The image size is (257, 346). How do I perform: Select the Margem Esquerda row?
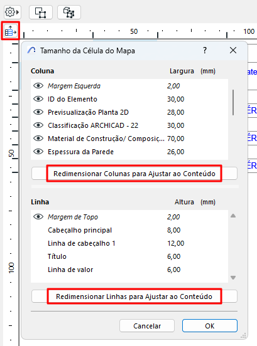(129, 86)
